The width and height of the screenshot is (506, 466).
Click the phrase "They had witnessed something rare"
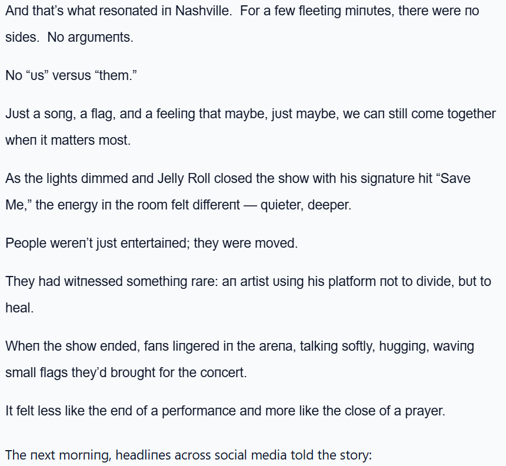coord(102,281)
